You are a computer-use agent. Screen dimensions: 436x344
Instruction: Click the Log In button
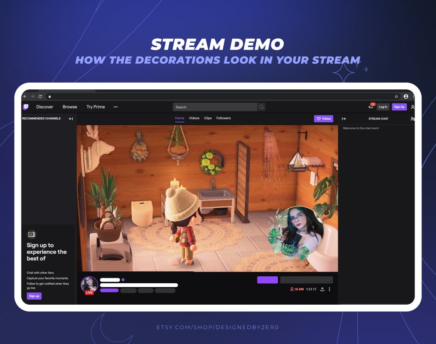(383, 107)
